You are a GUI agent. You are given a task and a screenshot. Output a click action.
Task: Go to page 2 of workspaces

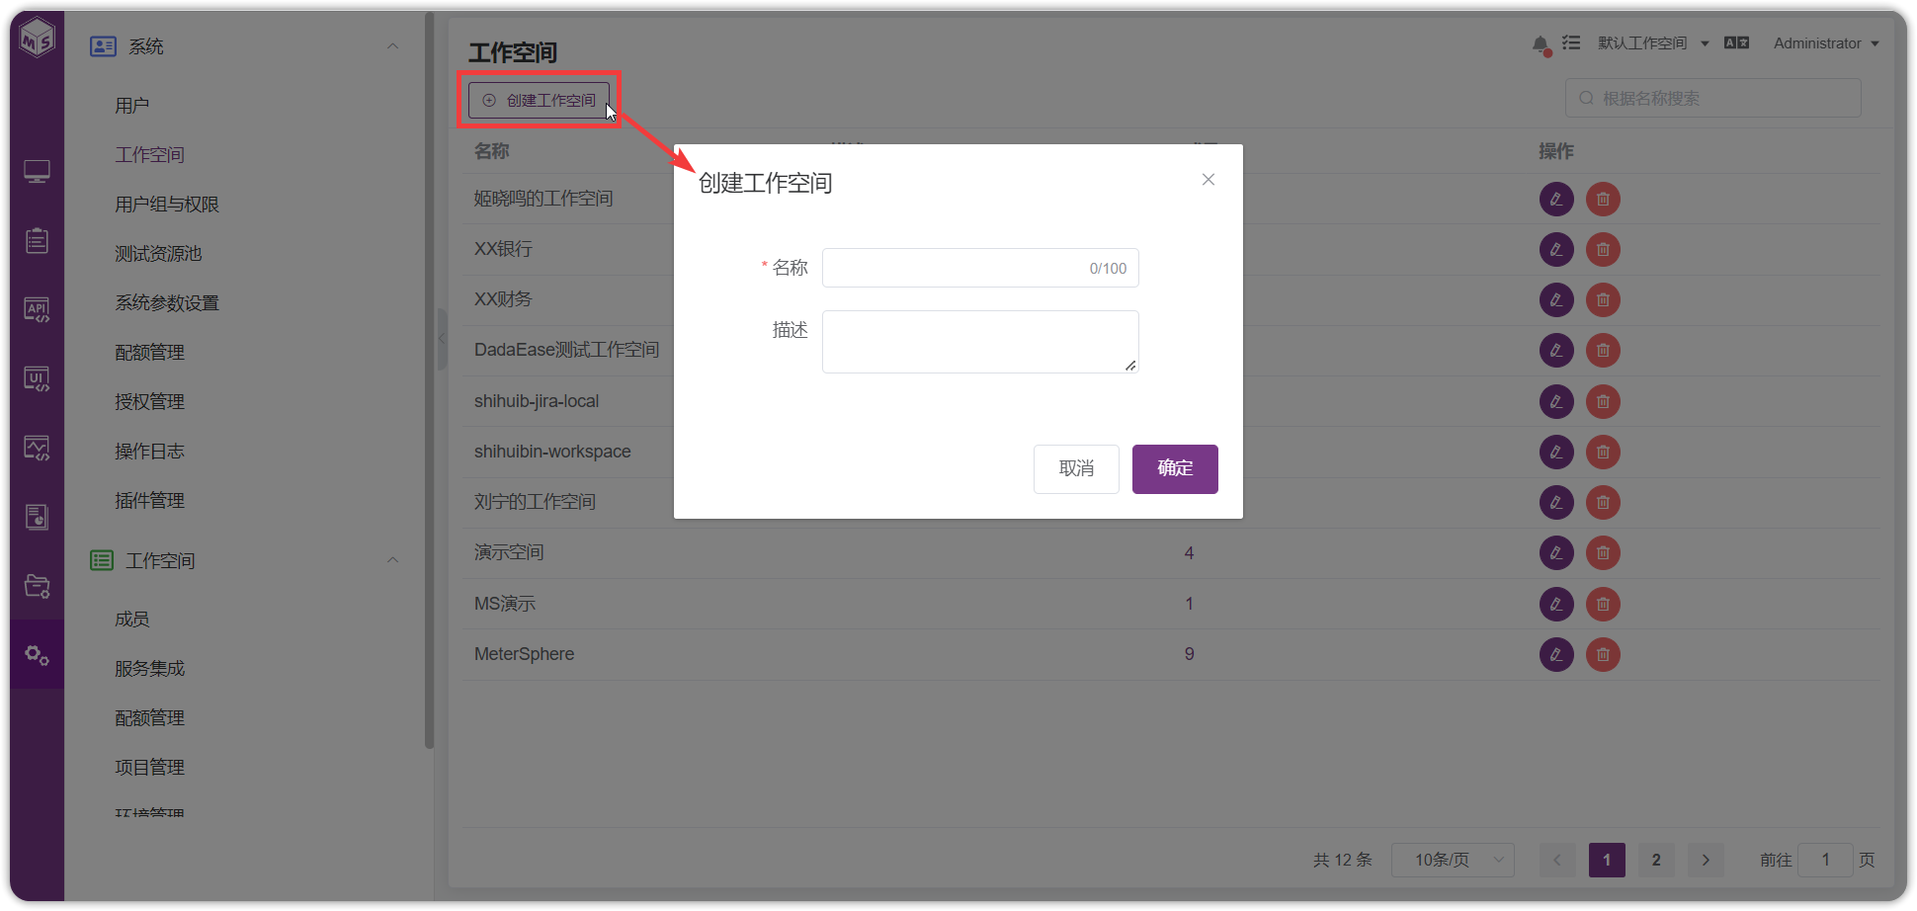click(x=1656, y=860)
